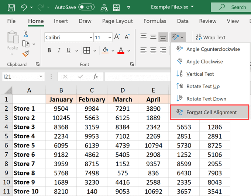Open the Font dialog launcher
Image resolution: width=251 pixels, height=196 pixels.
pos(132,64)
